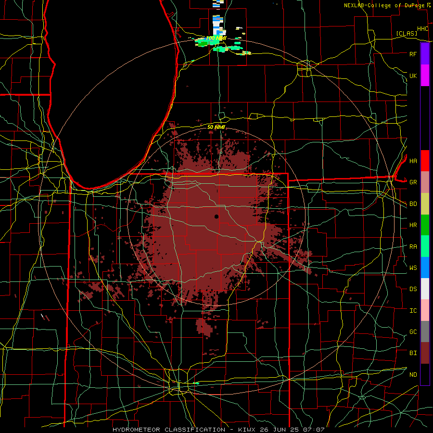Click the HHC product label

tap(423, 29)
